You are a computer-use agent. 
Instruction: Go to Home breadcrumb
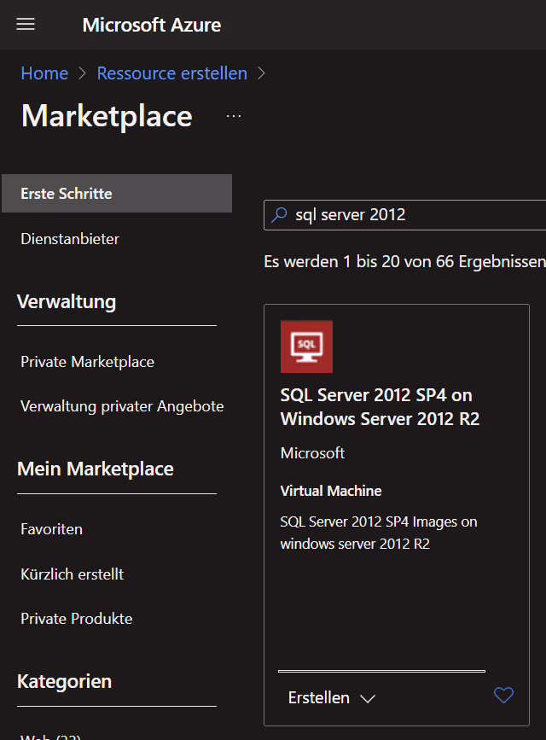pos(44,73)
